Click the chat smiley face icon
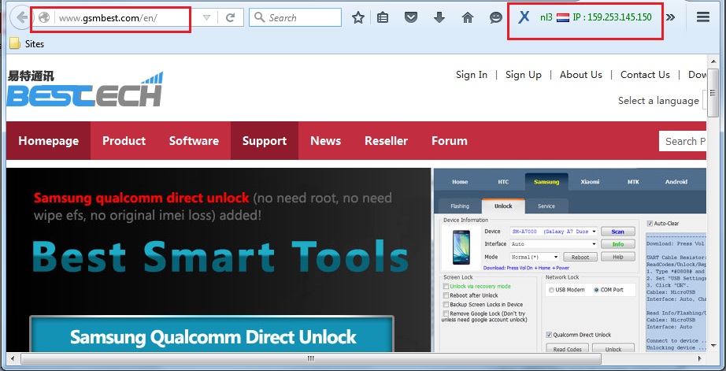Screen dimensions: 726x371 (496, 17)
